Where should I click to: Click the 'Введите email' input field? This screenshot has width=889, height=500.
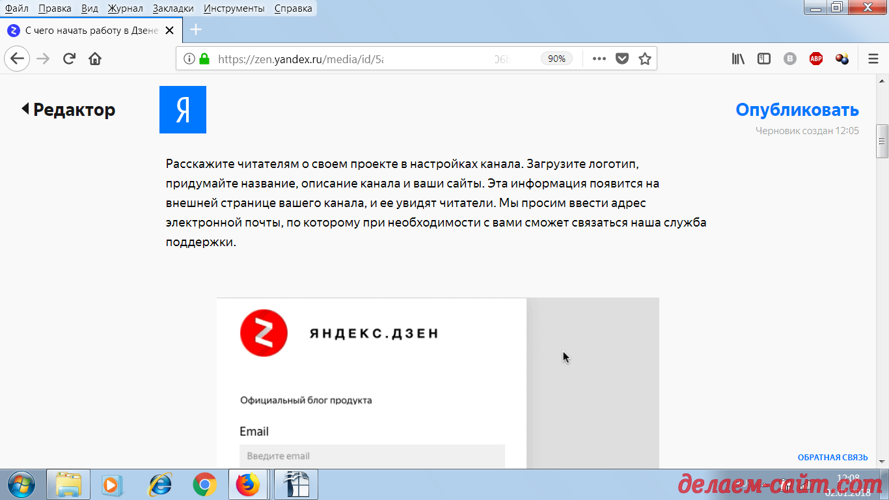pyautogui.click(x=372, y=456)
